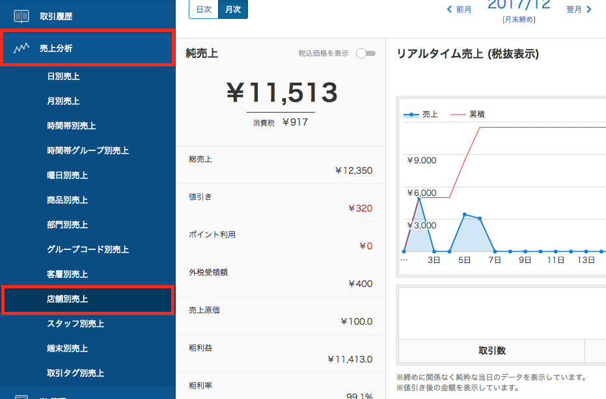Click the 13日 axis label on chart
The height and width of the screenshot is (399, 606).
coord(586,260)
